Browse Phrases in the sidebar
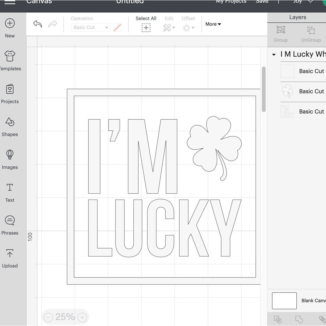This screenshot has width=326, height=326. [10, 225]
